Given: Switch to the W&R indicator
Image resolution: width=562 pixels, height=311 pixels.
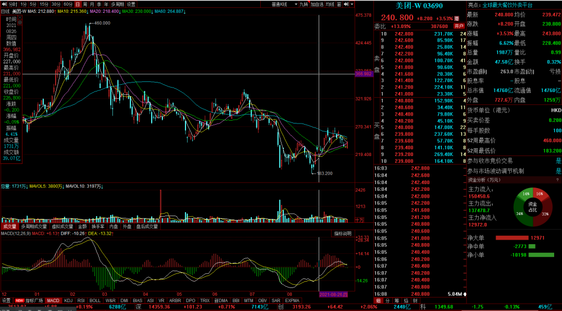Looking at the screenshot, I should [x=110, y=301].
